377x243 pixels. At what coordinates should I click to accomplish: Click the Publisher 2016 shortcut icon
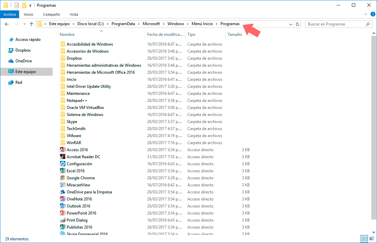pyautogui.click(x=63, y=227)
